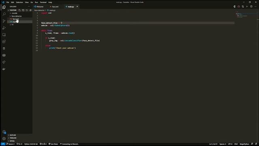This screenshot has width=259, height=146.
Task: Refresh the Explorer file tree
Action: point(27,10)
